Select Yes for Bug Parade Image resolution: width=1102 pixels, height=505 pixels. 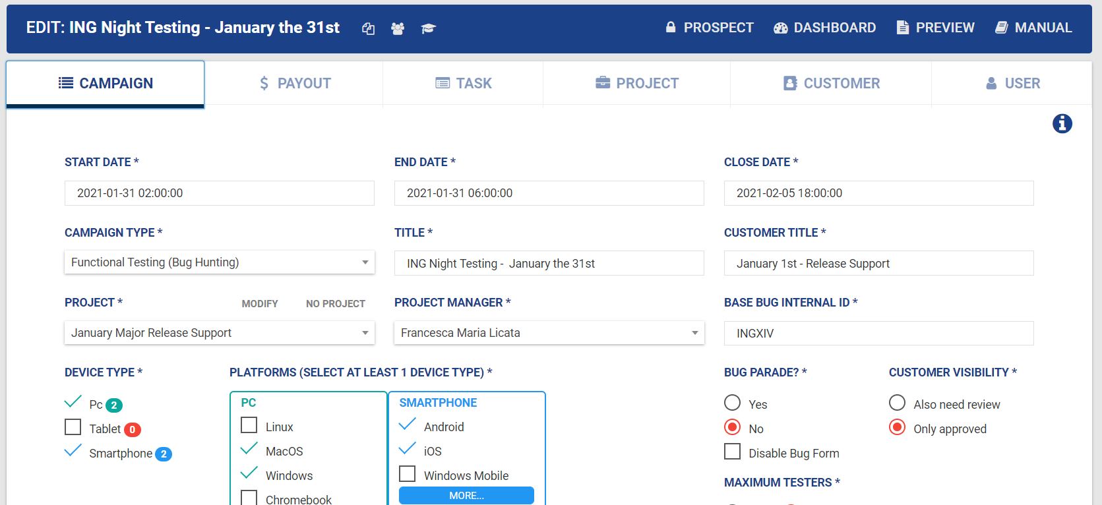click(x=733, y=403)
